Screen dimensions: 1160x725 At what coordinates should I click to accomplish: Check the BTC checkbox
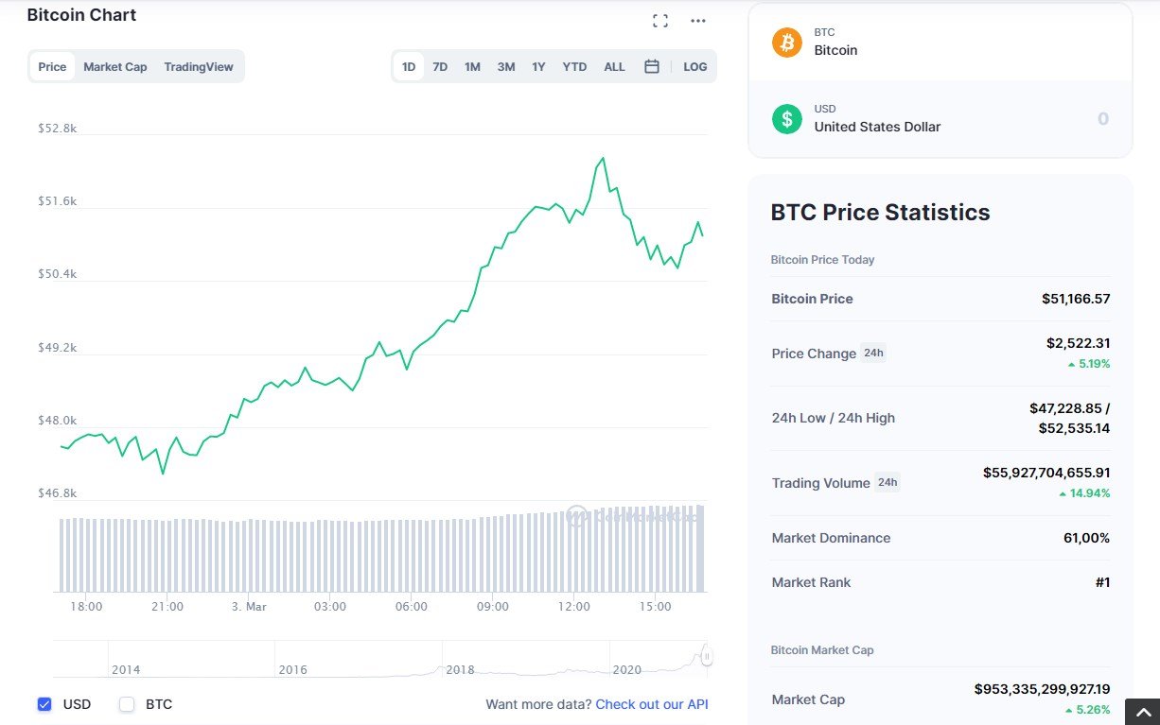[x=127, y=704]
